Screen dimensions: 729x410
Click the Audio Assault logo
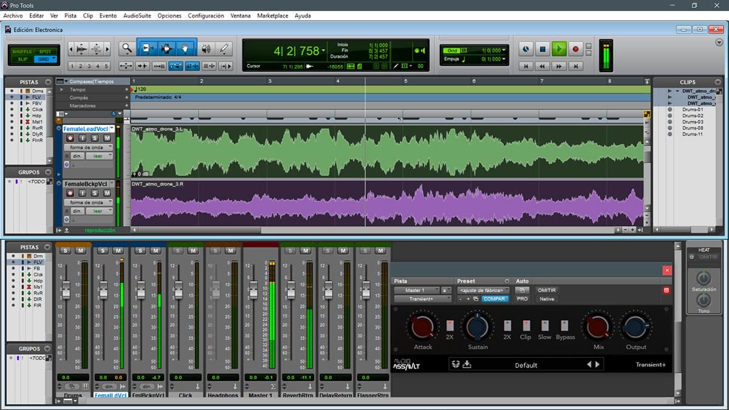point(406,364)
